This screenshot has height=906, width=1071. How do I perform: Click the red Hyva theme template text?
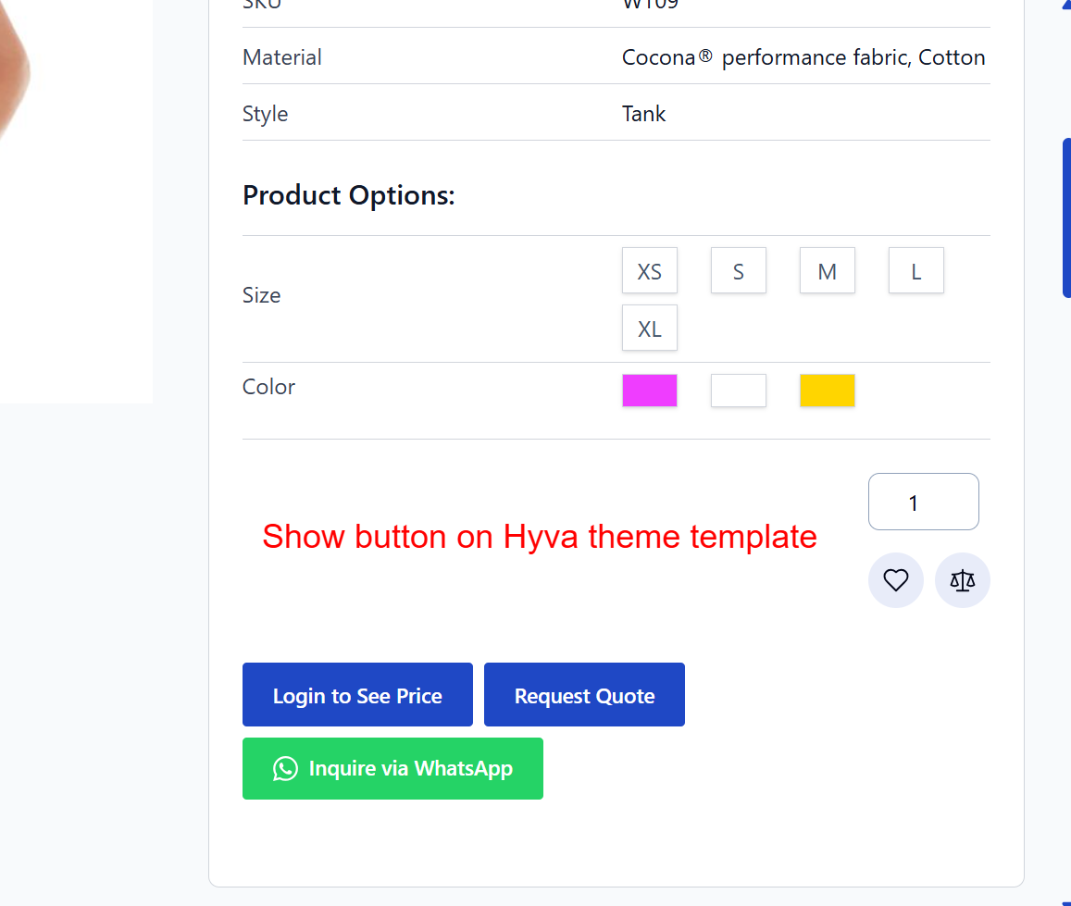click(539, 537)
